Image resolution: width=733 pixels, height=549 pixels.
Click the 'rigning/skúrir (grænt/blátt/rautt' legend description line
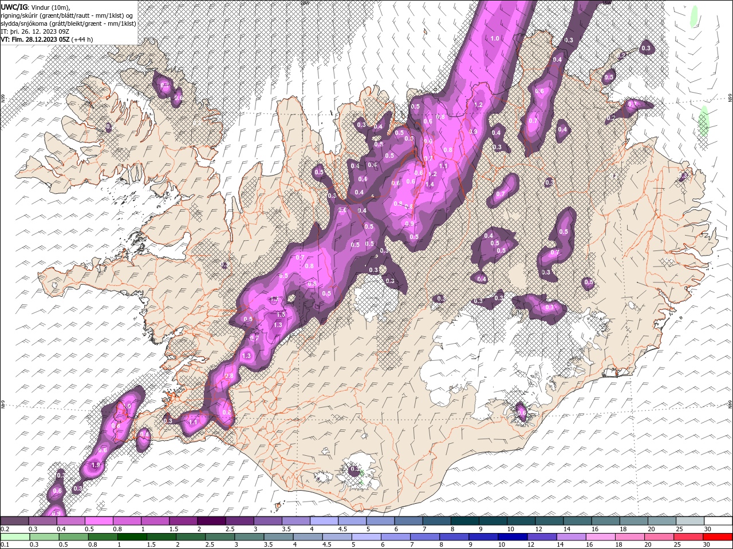click(66, 15)
